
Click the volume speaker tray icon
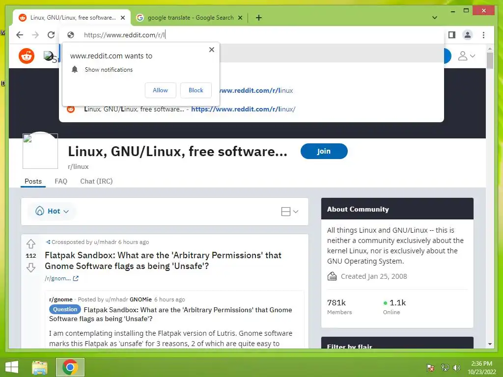point(456,368)
